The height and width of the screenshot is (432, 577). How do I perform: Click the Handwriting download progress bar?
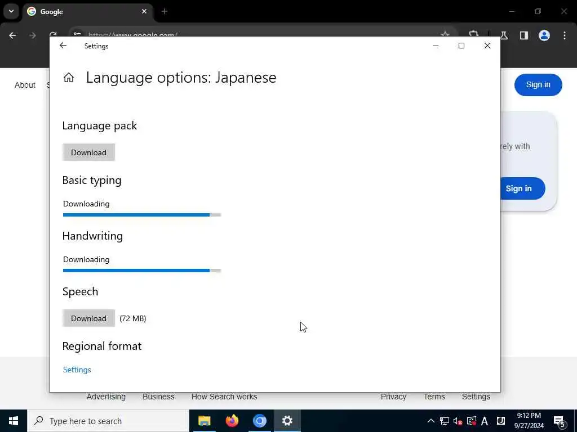[141, 271]
